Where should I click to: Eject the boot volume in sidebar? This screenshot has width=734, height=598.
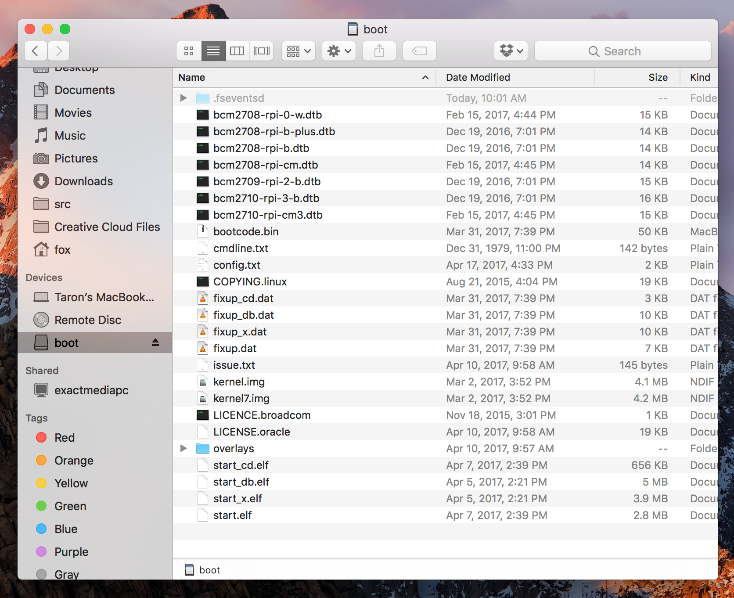[x=155, y=342]
